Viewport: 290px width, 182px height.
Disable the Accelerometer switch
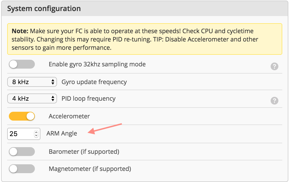pos(22,116)
